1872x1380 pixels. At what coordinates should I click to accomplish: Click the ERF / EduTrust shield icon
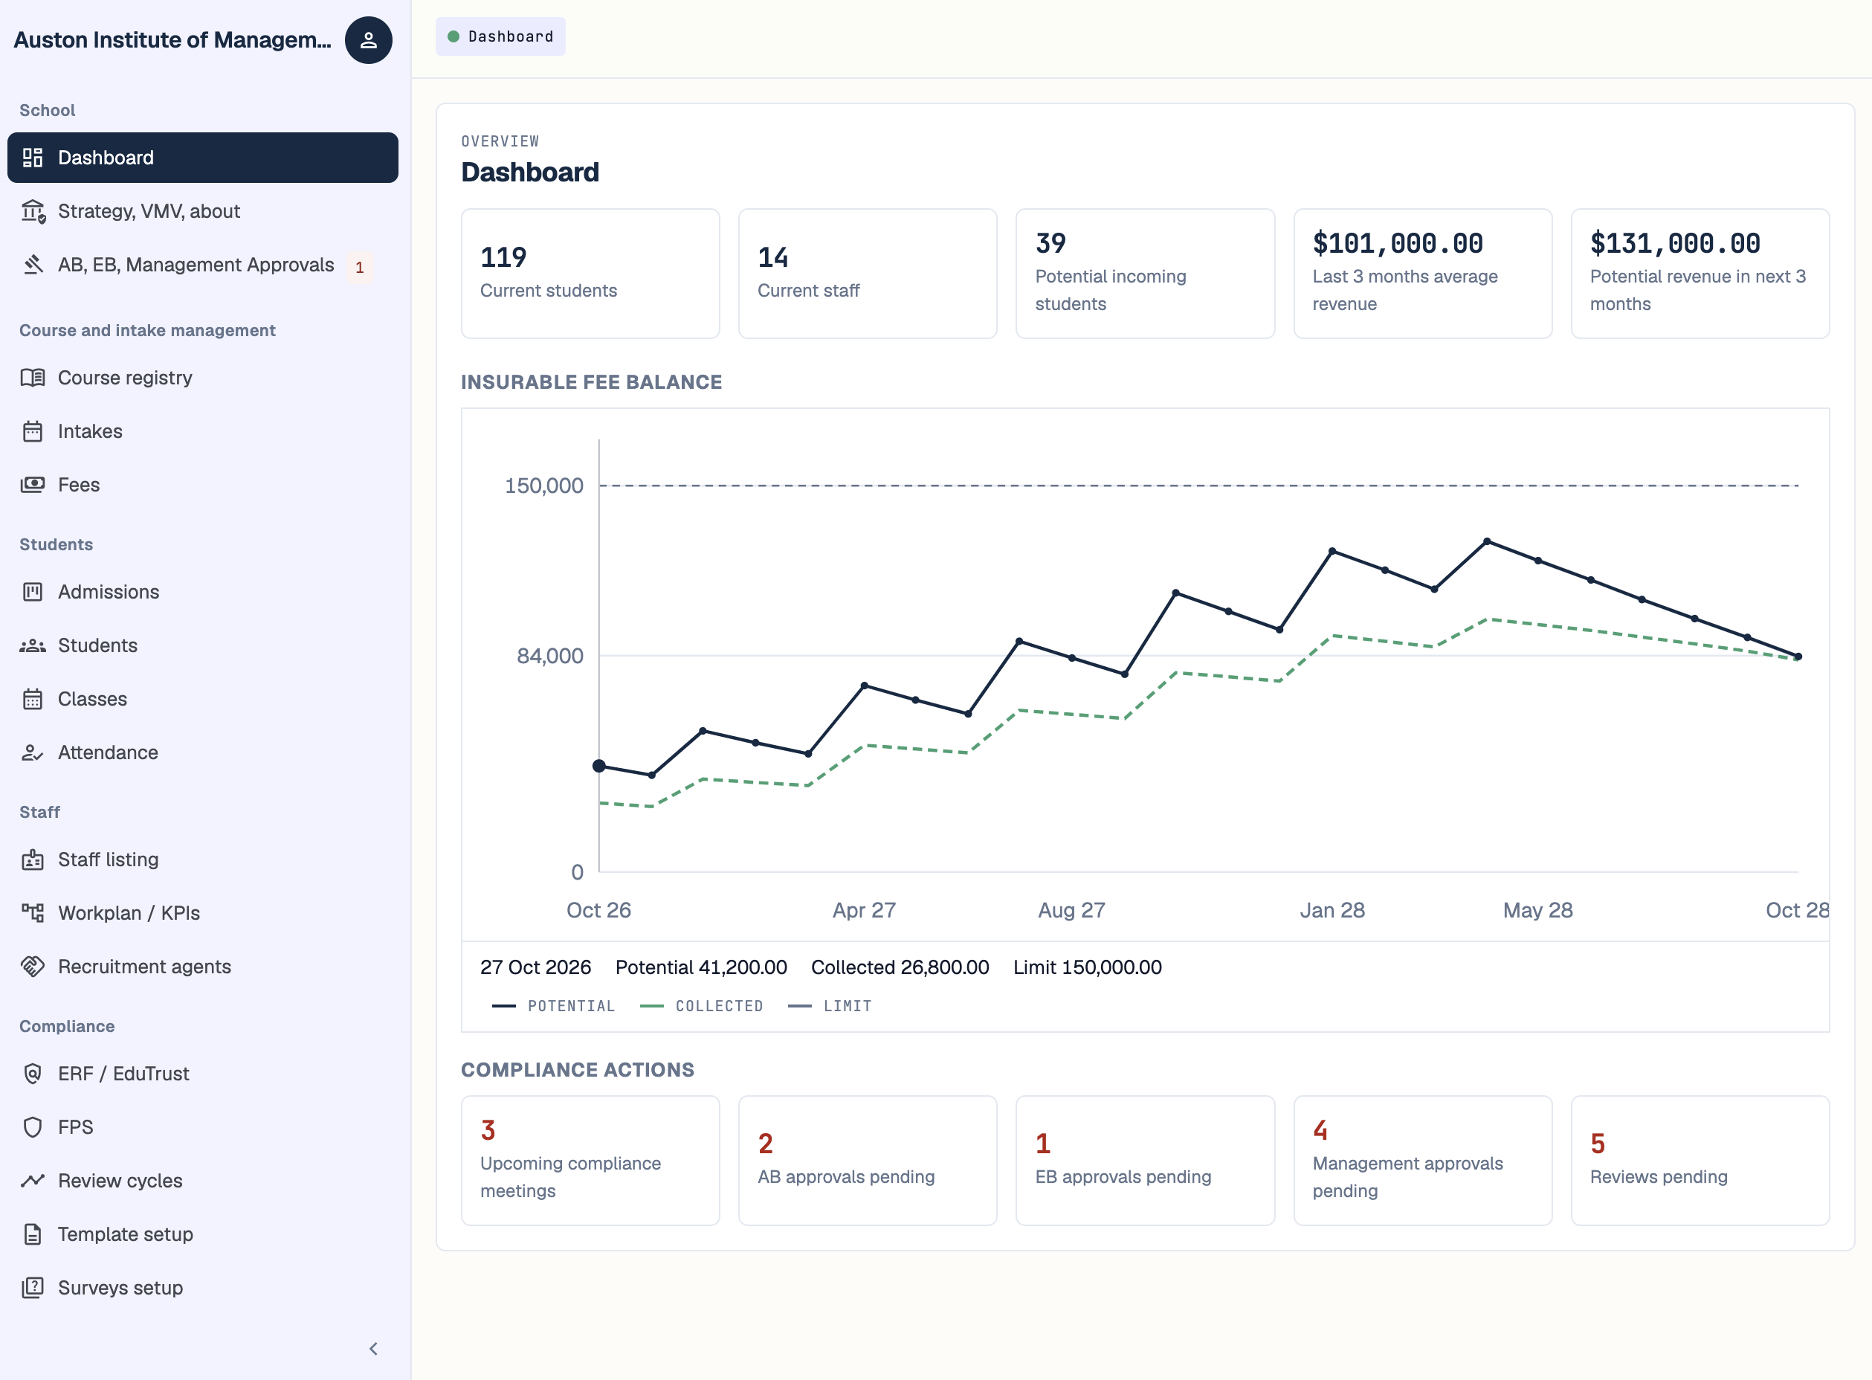point(33,1074)
